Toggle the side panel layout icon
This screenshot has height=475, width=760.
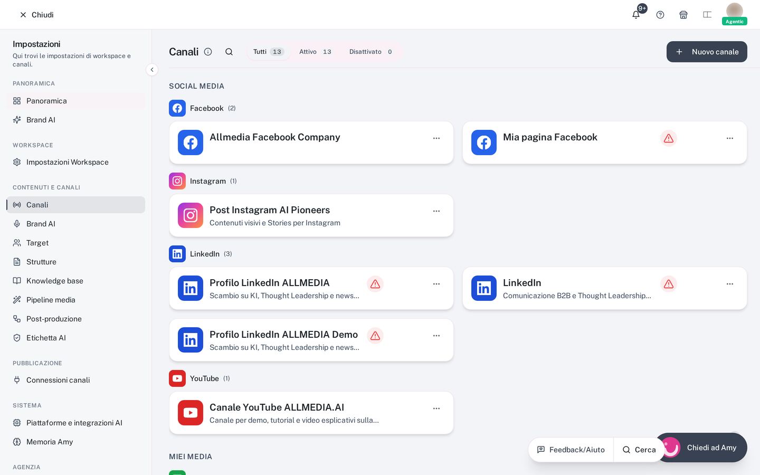pyautogui.click(x=707, y=15)
